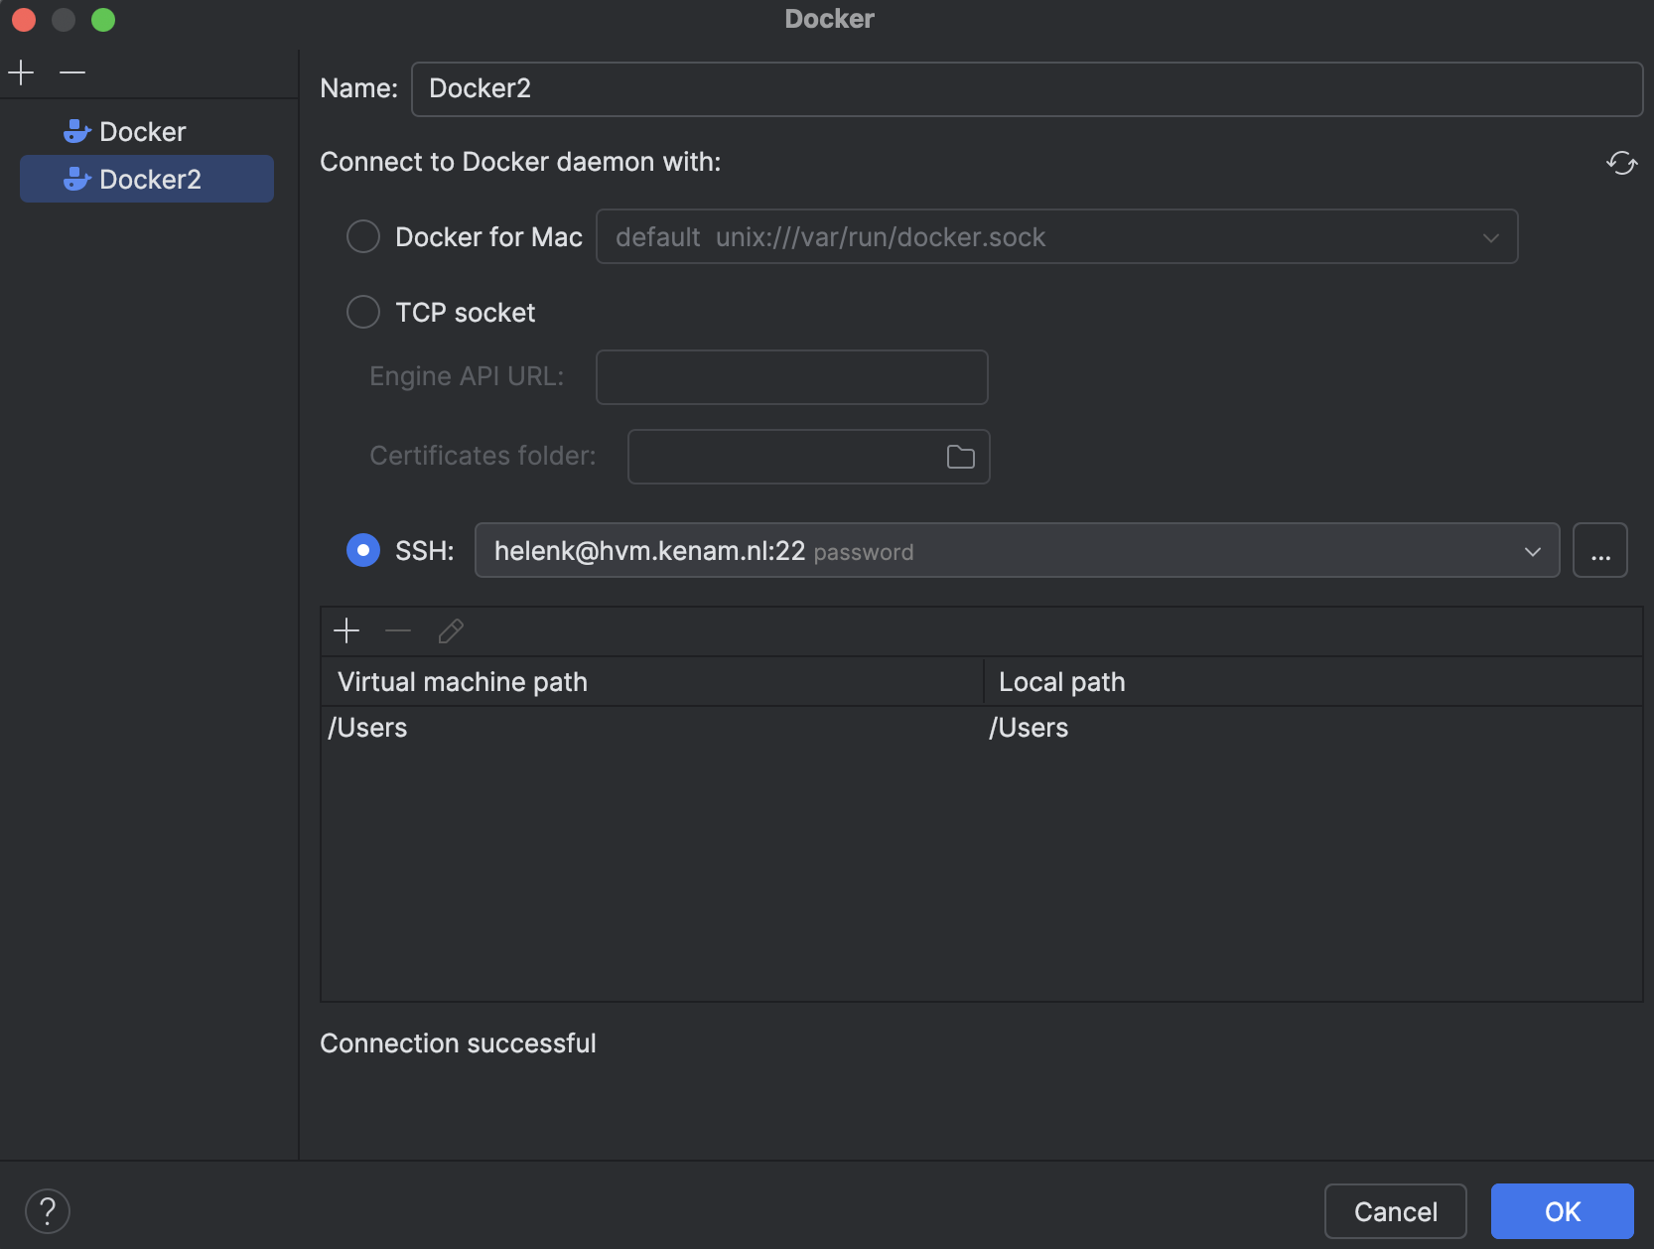Remove selected Docker configuration with minus icon

click(x=72, y=72)
